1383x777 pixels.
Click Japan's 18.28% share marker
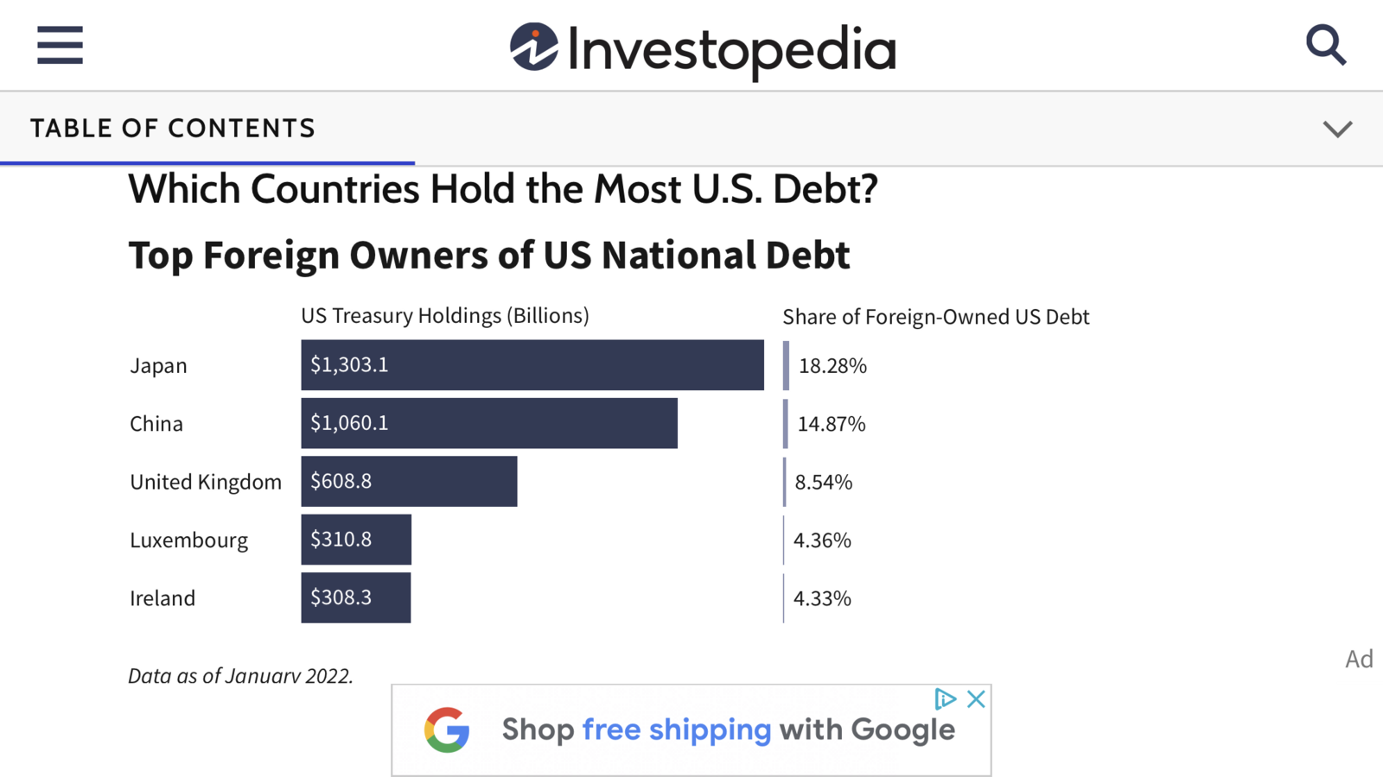click(x=786, y=365)
